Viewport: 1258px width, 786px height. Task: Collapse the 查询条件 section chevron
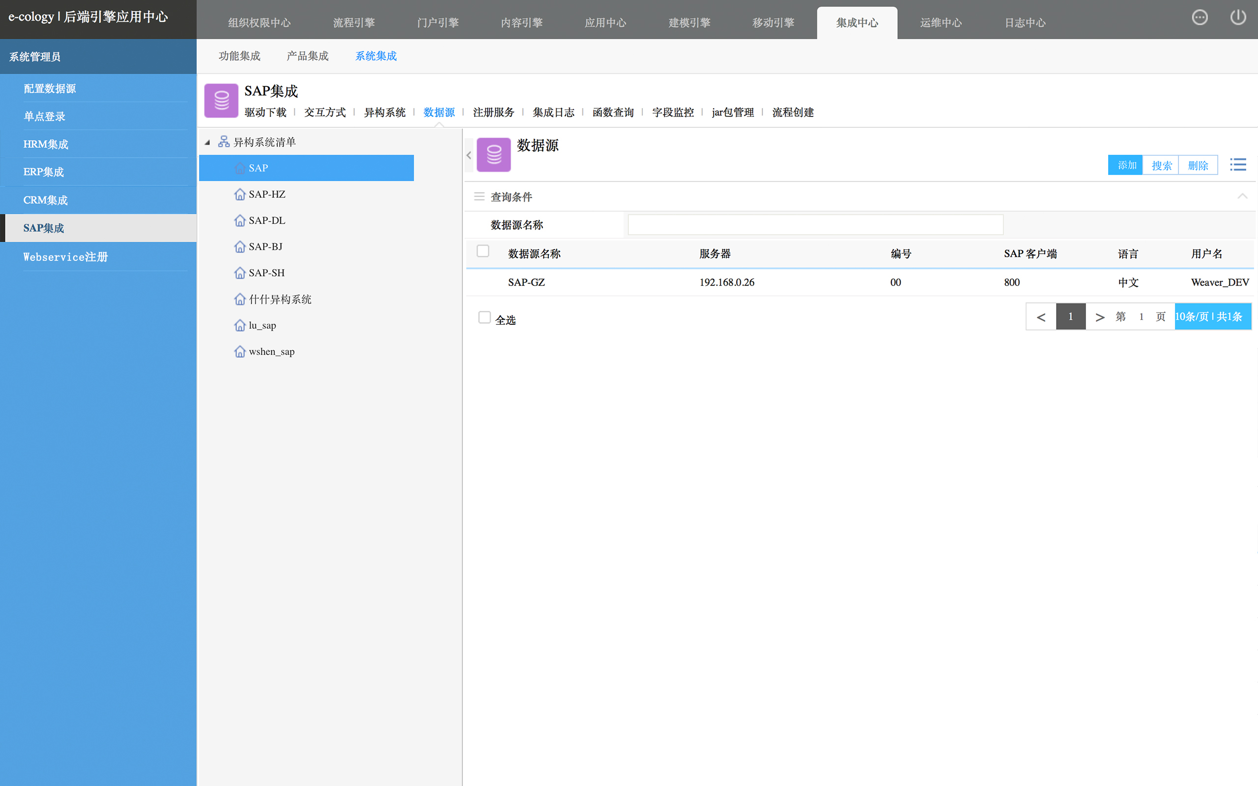point(1242,196)
